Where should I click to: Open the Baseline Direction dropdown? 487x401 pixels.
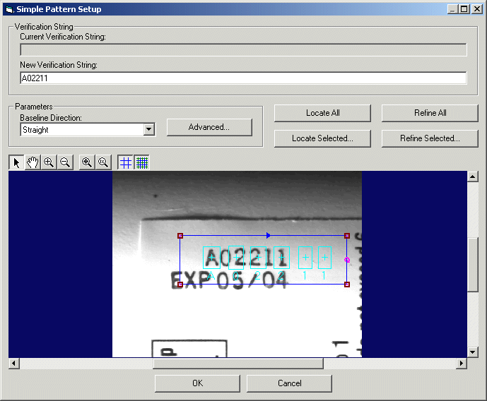click(x=148, y=129)
